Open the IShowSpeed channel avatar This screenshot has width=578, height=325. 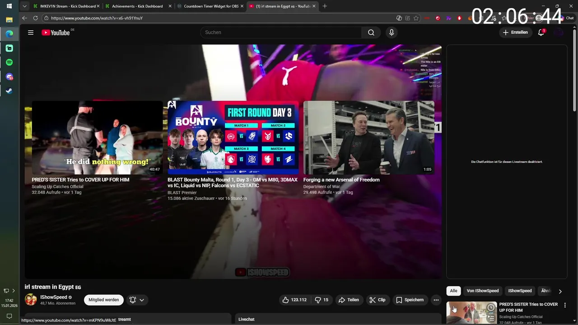pyautogui.click(x=31, y=300)
